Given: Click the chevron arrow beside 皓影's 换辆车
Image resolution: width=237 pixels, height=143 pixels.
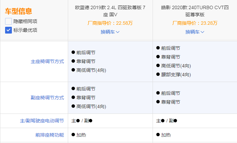Looking at the screenshot, I should point(202,32).
